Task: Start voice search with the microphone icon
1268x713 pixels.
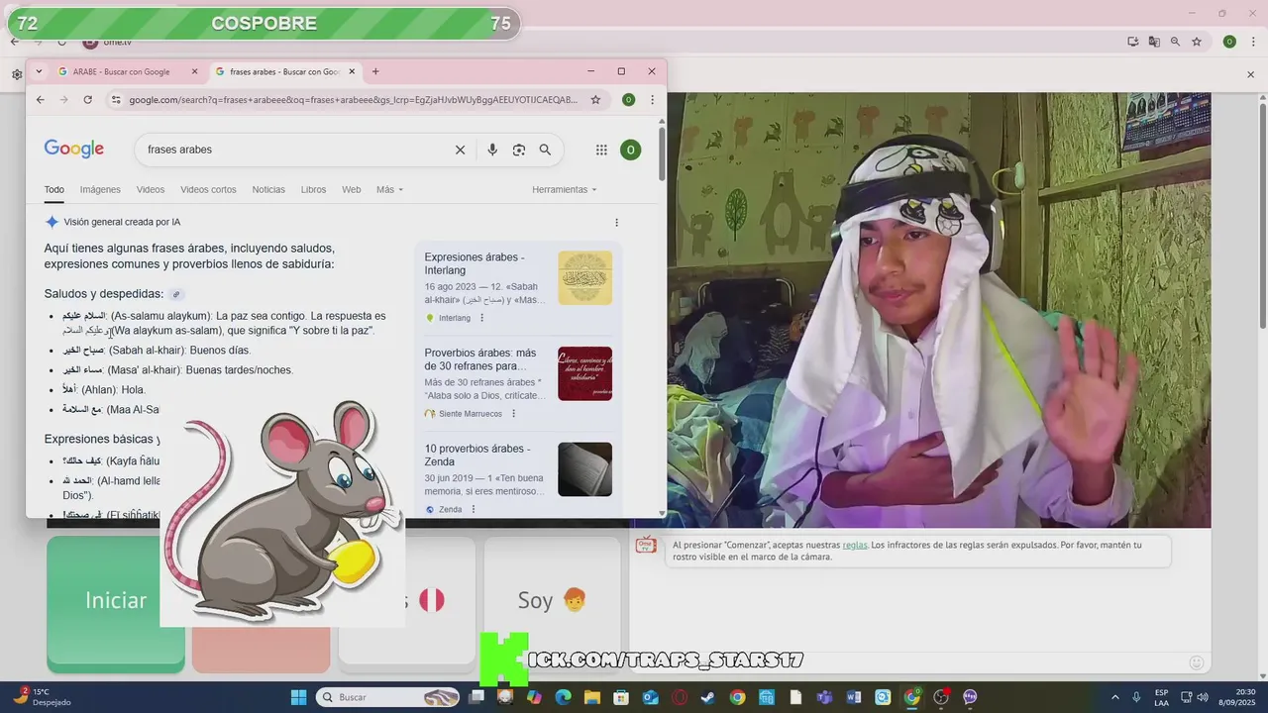Action: [492, 150]
